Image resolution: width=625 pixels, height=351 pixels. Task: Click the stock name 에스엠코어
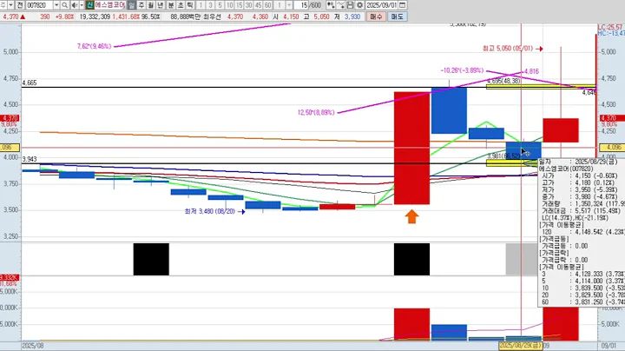tap(110, 5)
